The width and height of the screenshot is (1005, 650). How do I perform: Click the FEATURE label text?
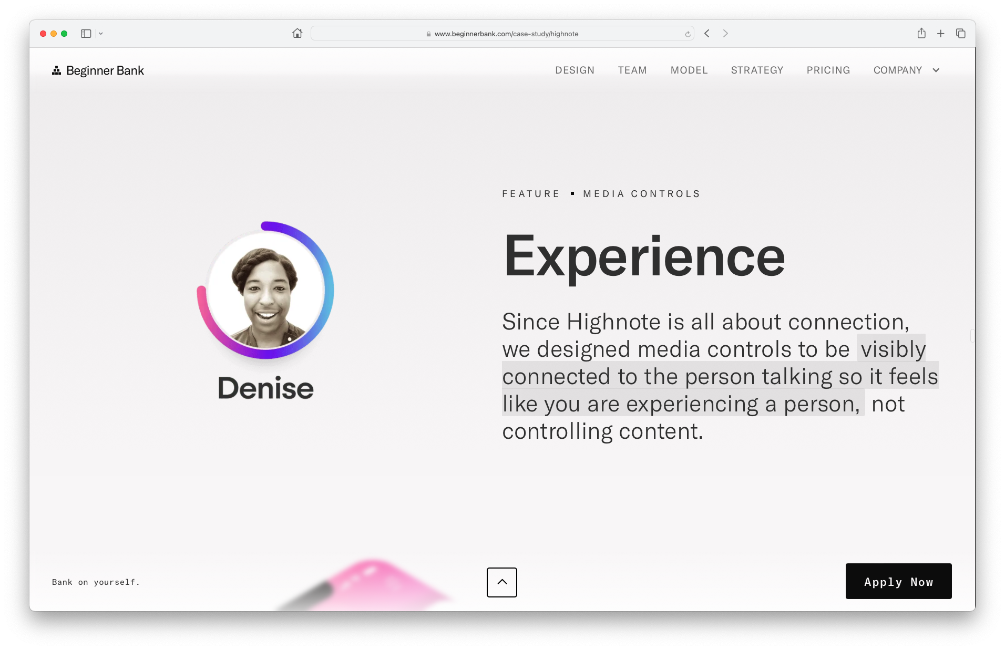point(530,194)
